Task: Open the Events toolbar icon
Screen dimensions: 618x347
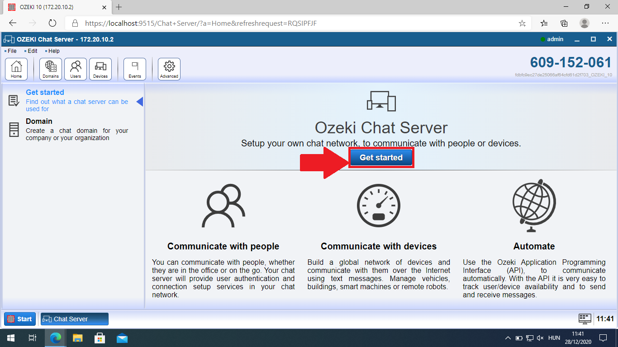Action: (x=135, y=69)
